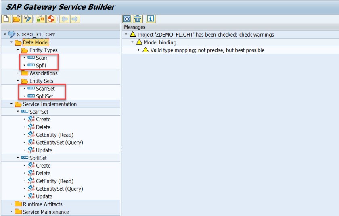Click the Spfli entity type icon
This screenshot has height=216, width=339.
tap(31, 65)
